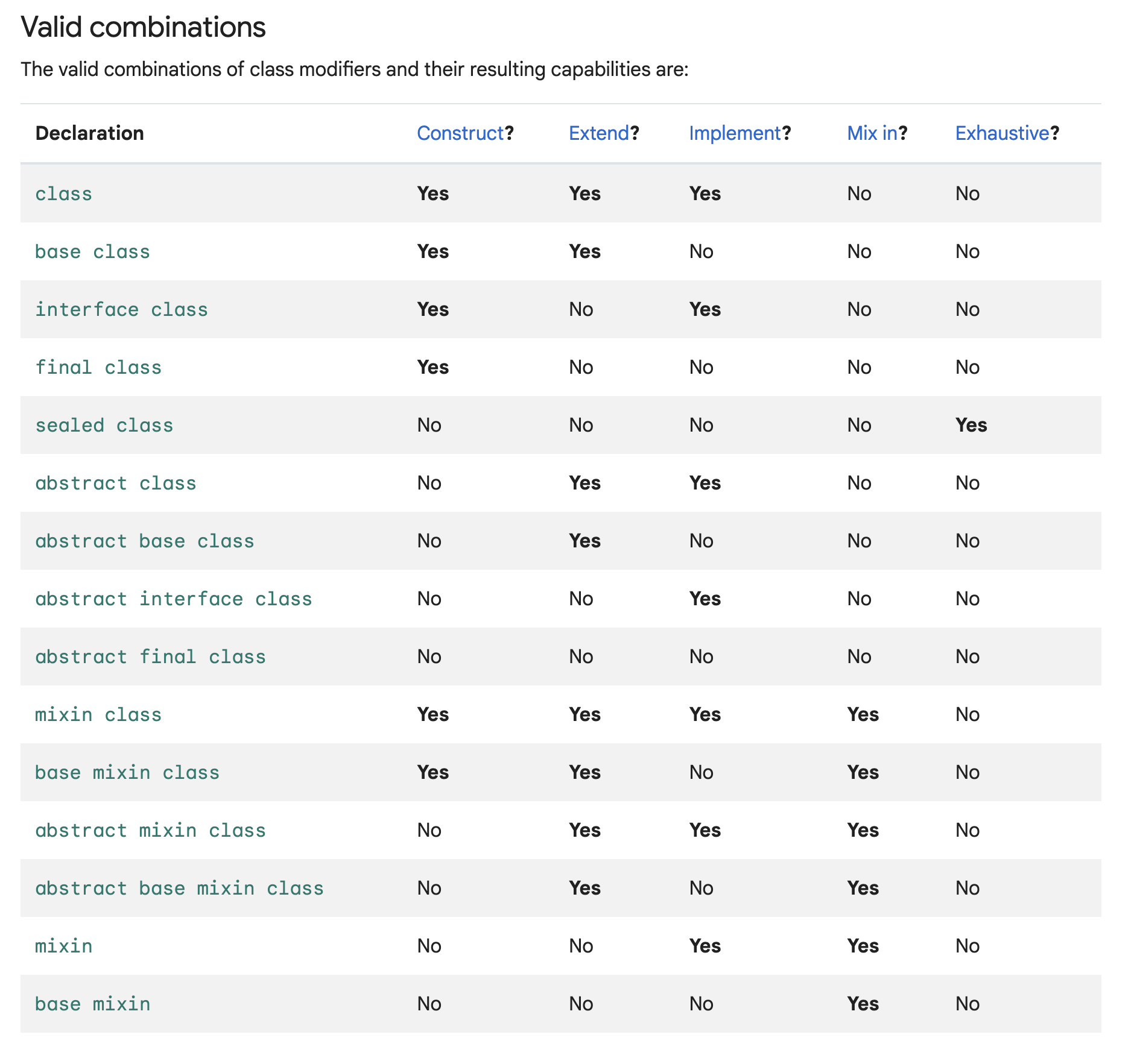Click the 'final class' declaration text
1134x1061 pixels.
click(x=98, y=368)
